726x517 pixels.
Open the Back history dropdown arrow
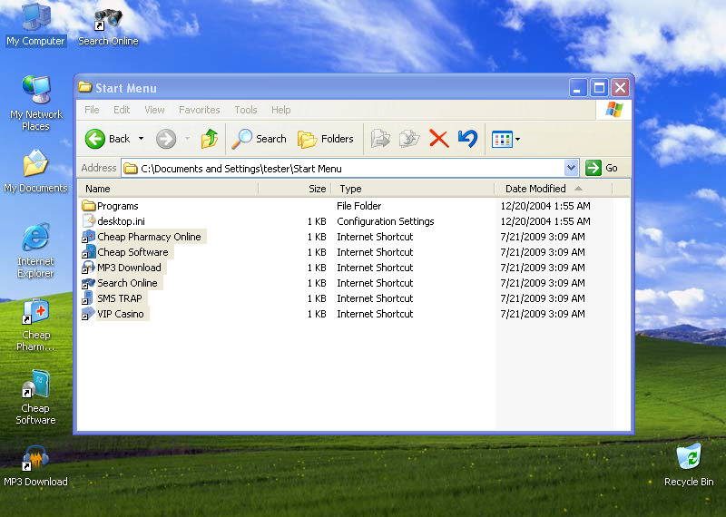coord(141,139)
